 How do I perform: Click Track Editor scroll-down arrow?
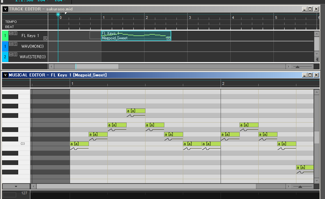tap(317, 54)
